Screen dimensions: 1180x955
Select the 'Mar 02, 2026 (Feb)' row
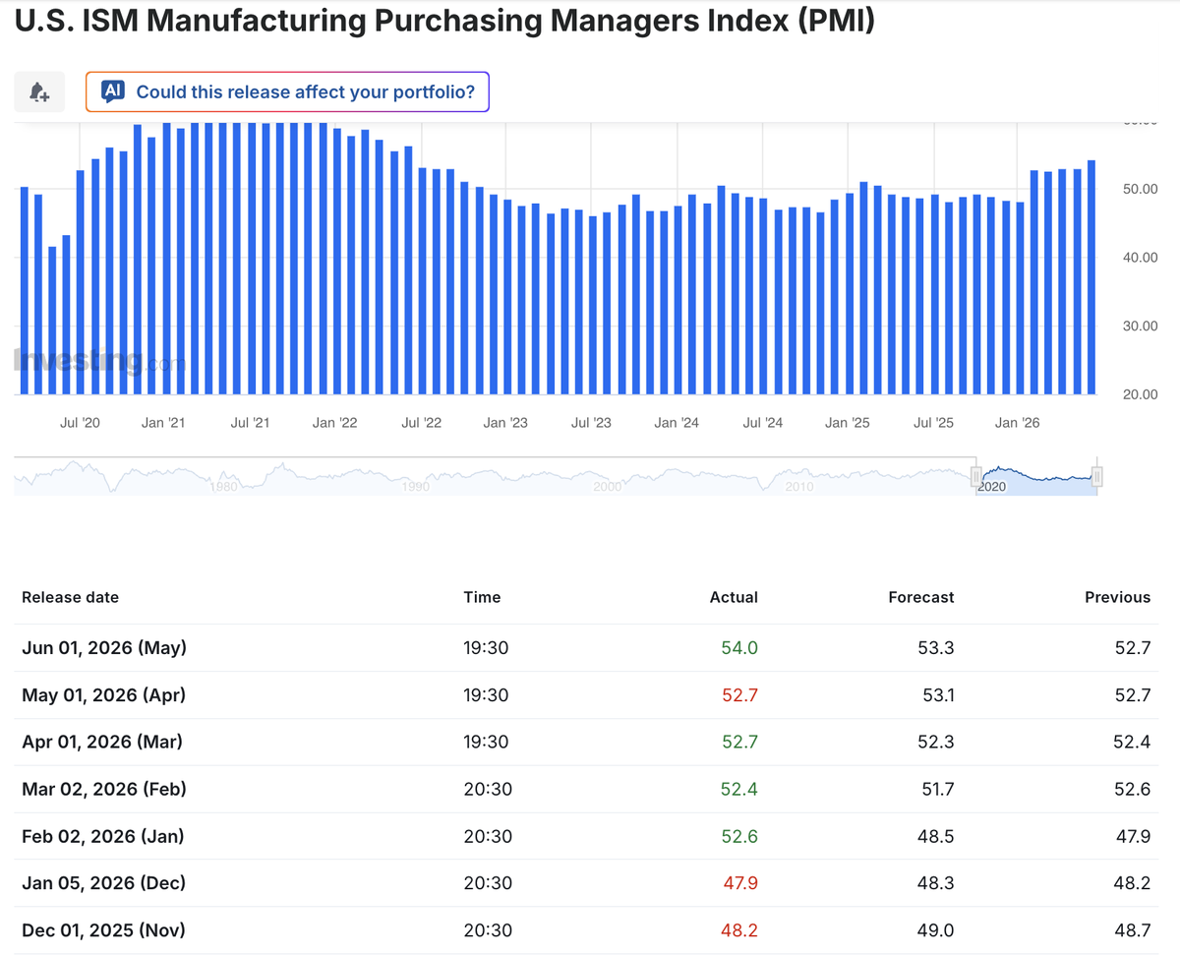(586, 790)
